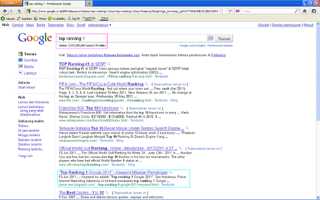The image size is (320, 200).
Task: Click the Dig PR toolbar item
Action: click(74, 18)
